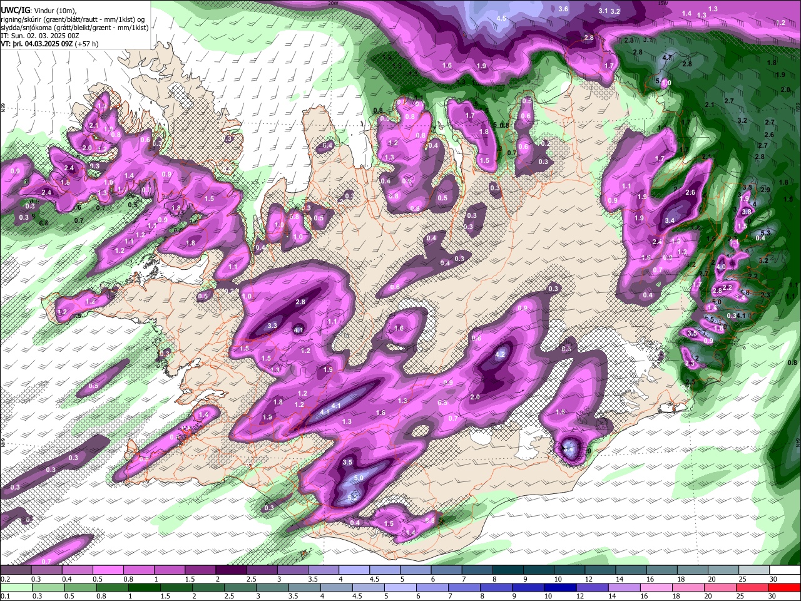Click the '5.3' value off the east coast

pyautogui.click(x=765, y=233)
